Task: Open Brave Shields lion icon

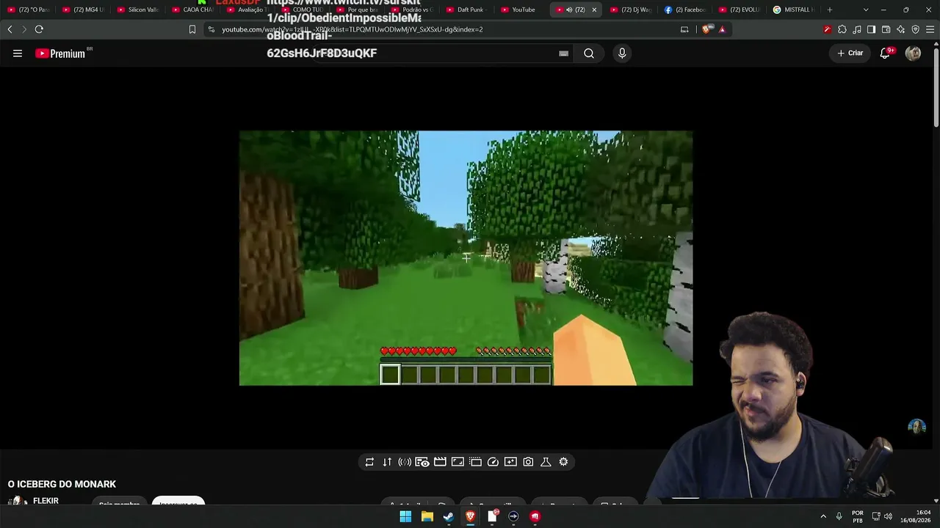Action: pyautogui.click(x=706, y=29)
